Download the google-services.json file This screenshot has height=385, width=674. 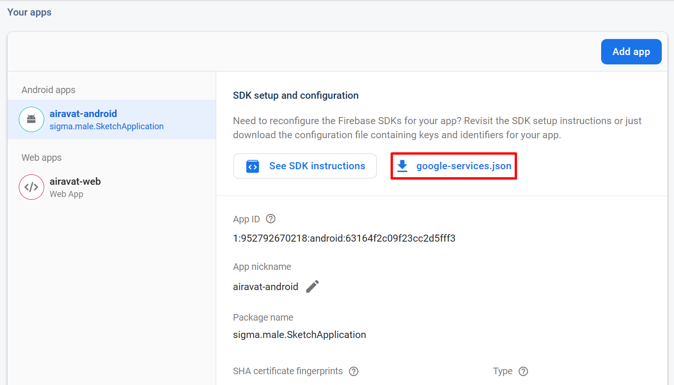point(463,166)
